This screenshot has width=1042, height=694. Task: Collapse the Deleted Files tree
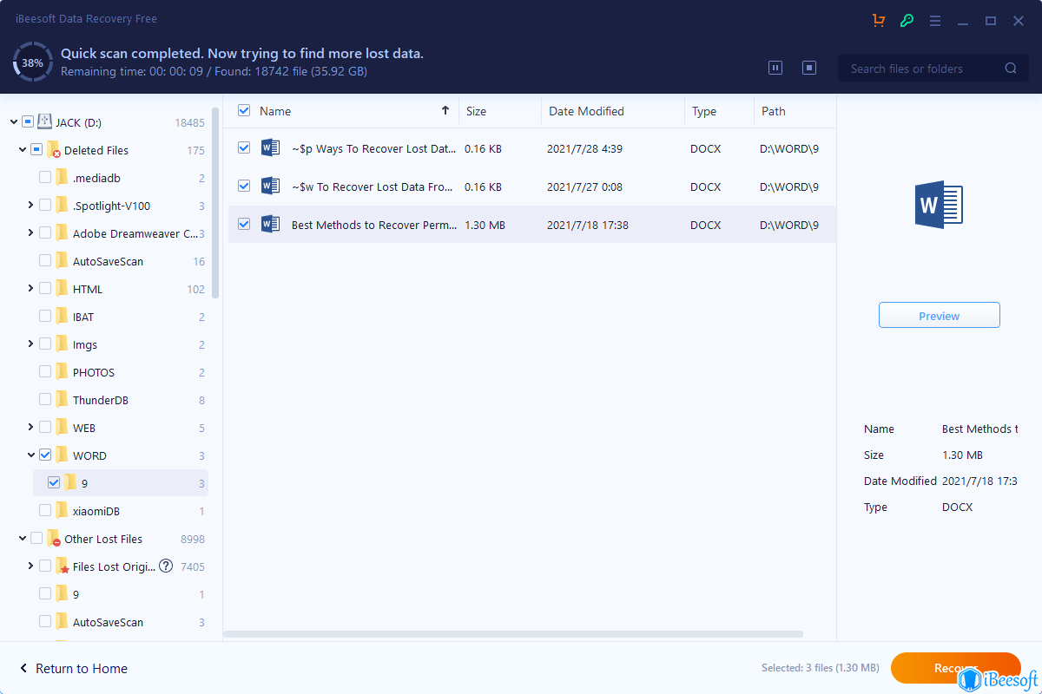[x=21, y=149]
